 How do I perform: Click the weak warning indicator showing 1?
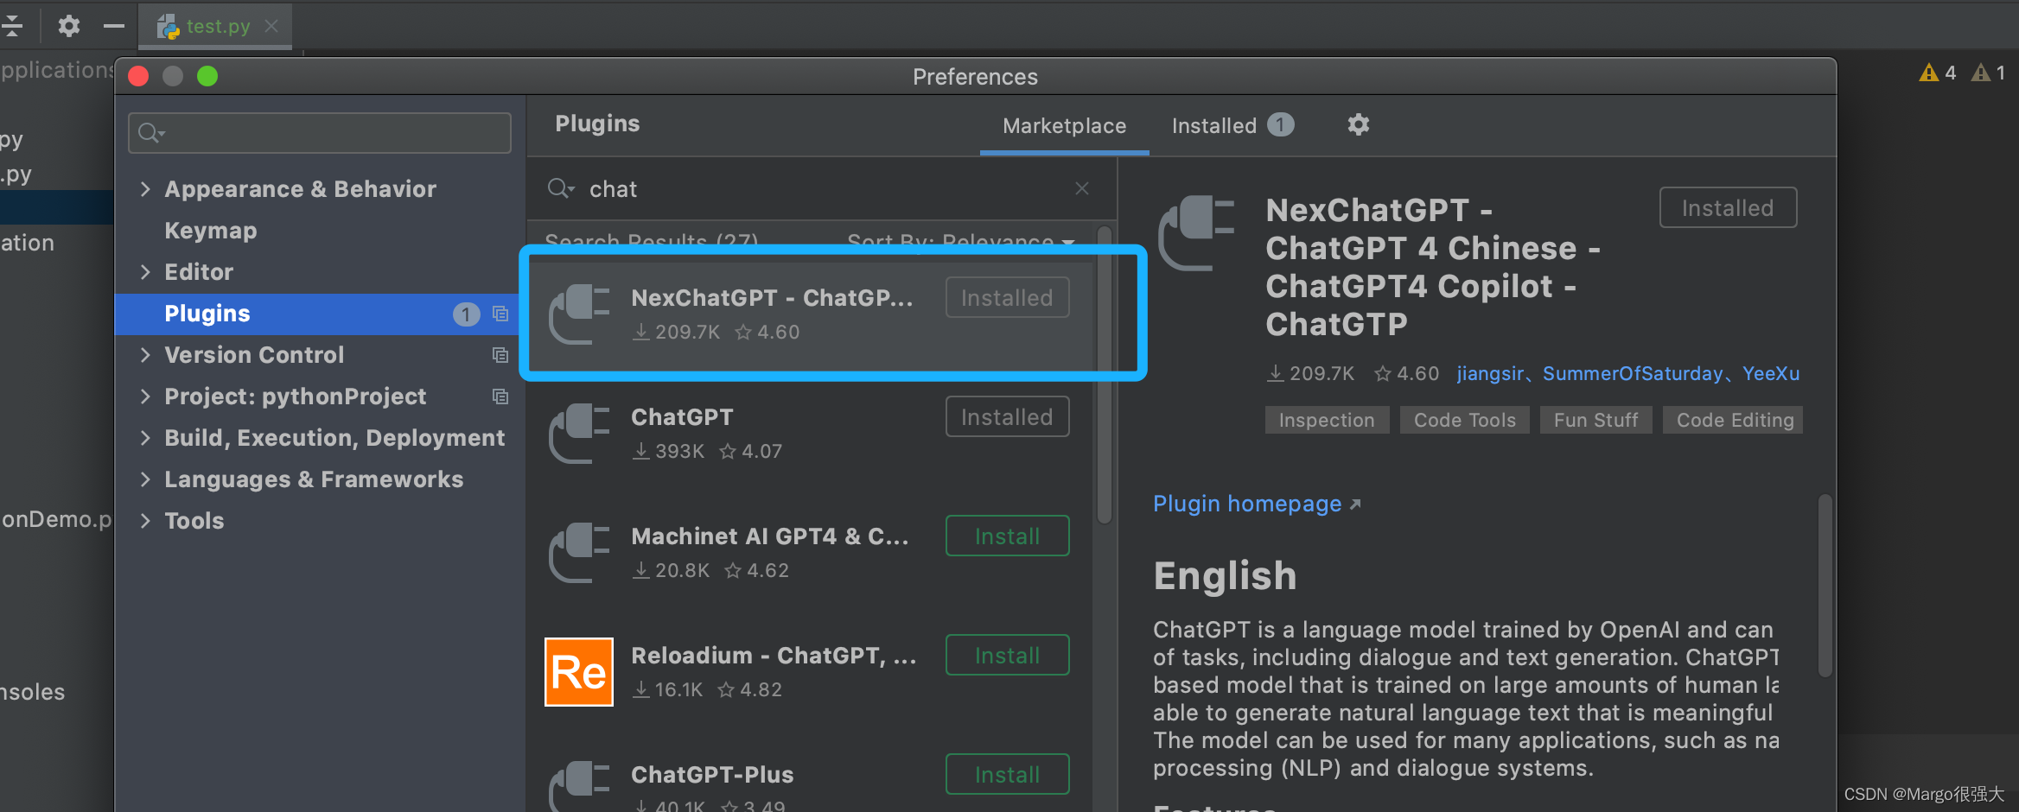(1988, 73)
